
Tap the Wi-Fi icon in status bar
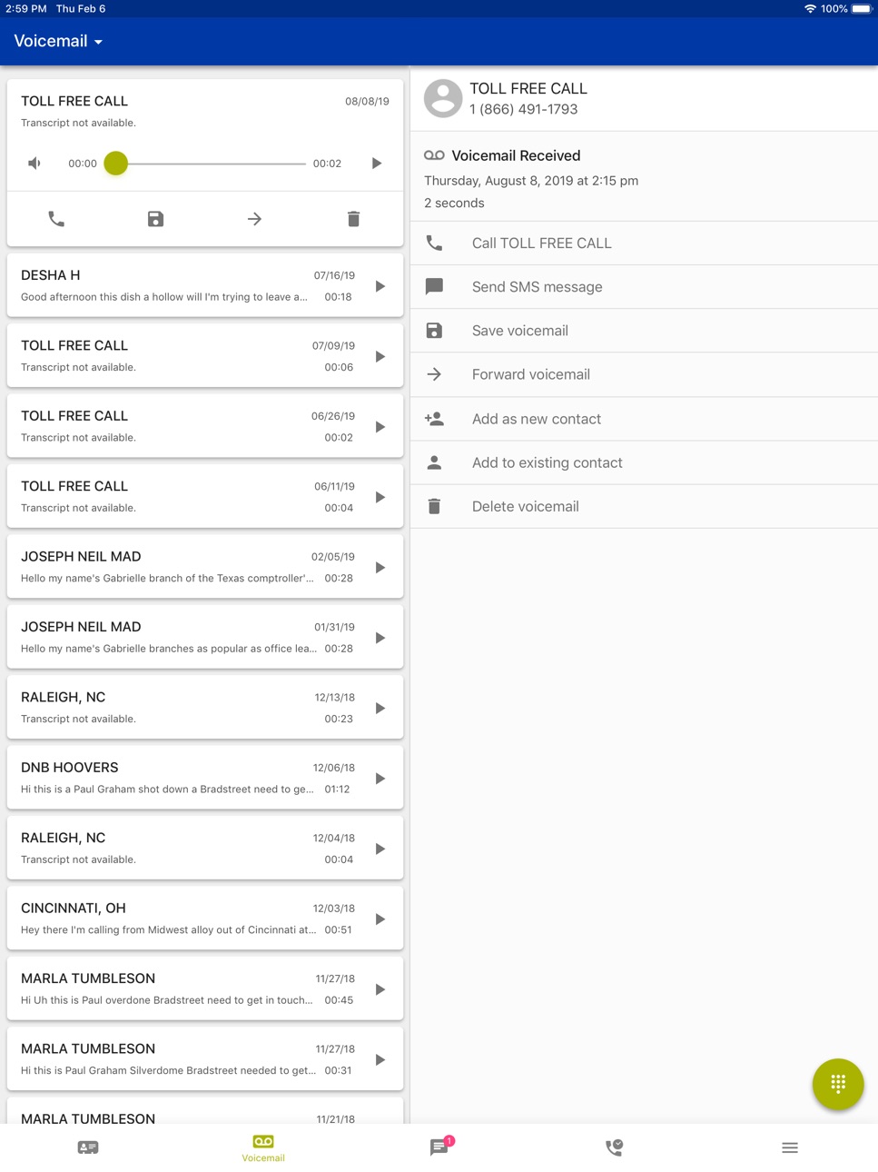810,8
